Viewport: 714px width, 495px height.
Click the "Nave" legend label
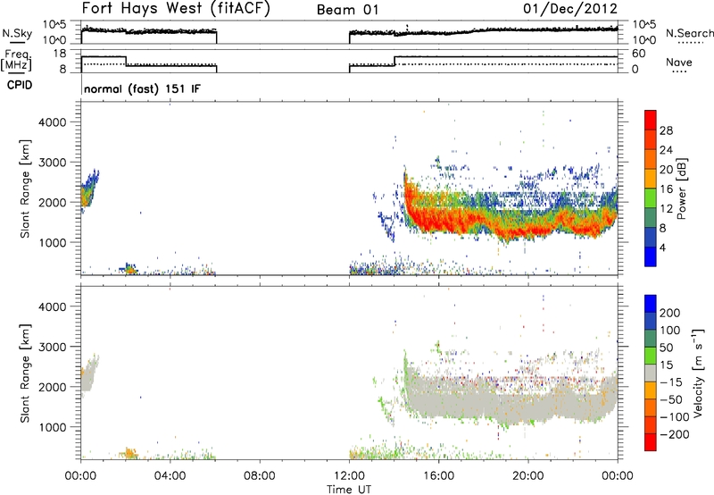(679, 62)
